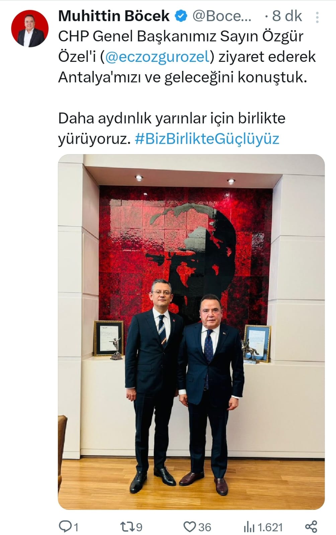Click the 1.621 views count
The width and height of the screenshot is (336, 535).
click(x=270, y=528)
